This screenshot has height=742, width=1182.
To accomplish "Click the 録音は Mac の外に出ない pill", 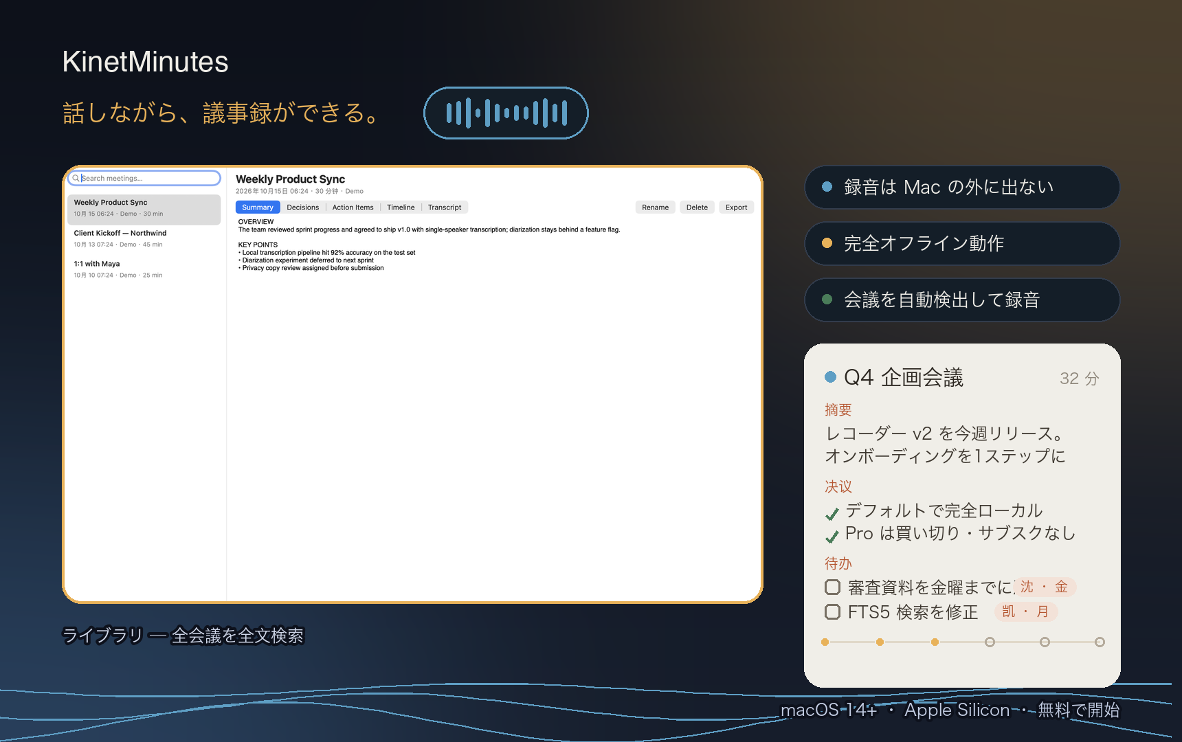I will (962, 187).
